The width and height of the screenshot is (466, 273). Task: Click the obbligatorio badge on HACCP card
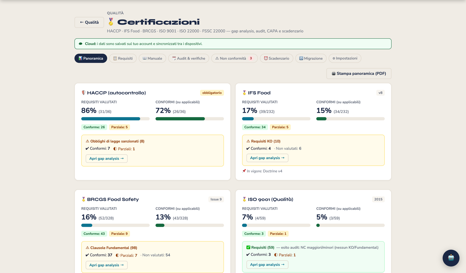pos(212,93)
